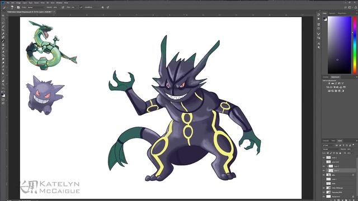This screenshot has height=201, width=358.
Task: Filter layers by pixel layers icon
Action: tap(337, 145)
